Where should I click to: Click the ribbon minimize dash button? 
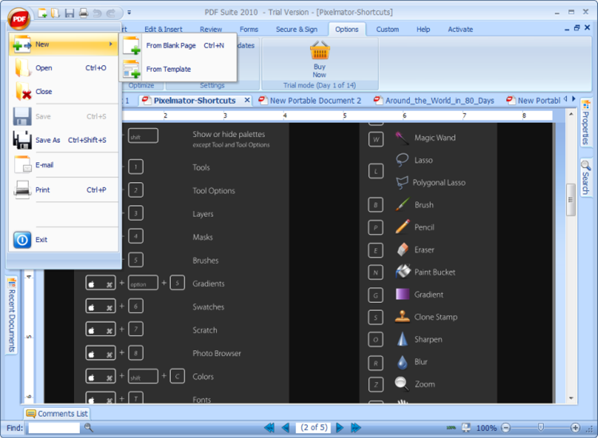(567, 29)
